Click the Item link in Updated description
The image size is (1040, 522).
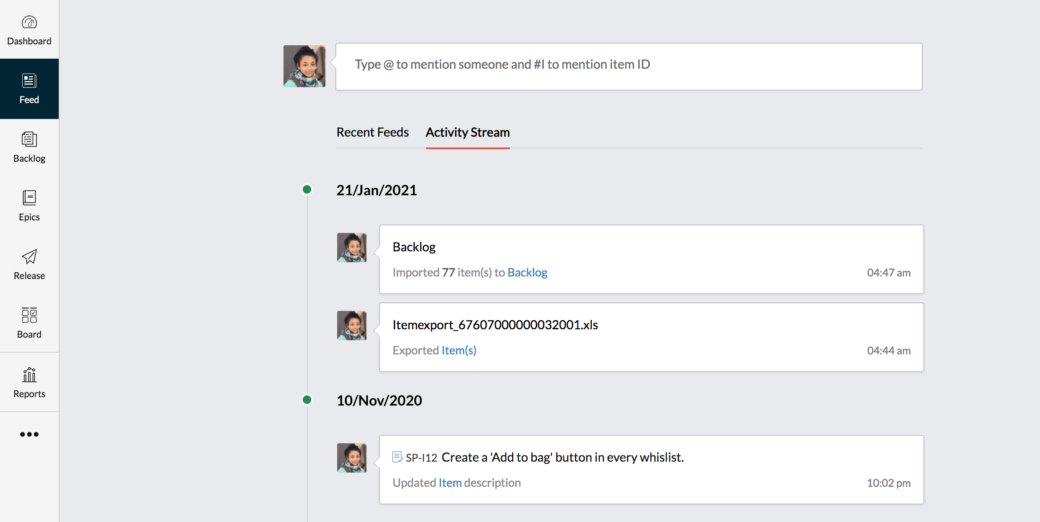(x=450, y=483)
